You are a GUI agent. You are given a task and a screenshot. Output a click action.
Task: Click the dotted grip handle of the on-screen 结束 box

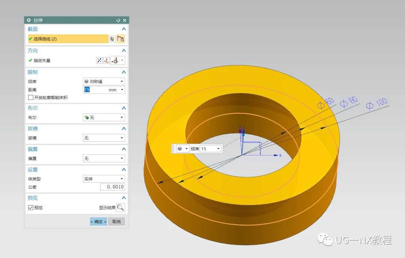pyautogui.click(x=173, y=149)
